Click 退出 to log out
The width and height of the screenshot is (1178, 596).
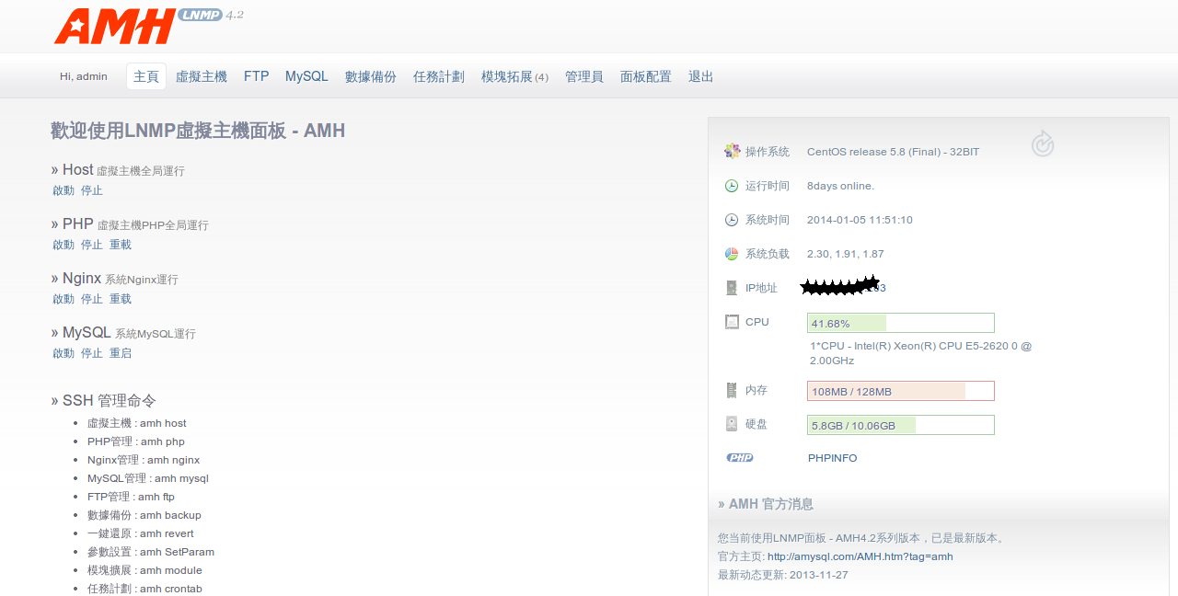pos(700,76)
